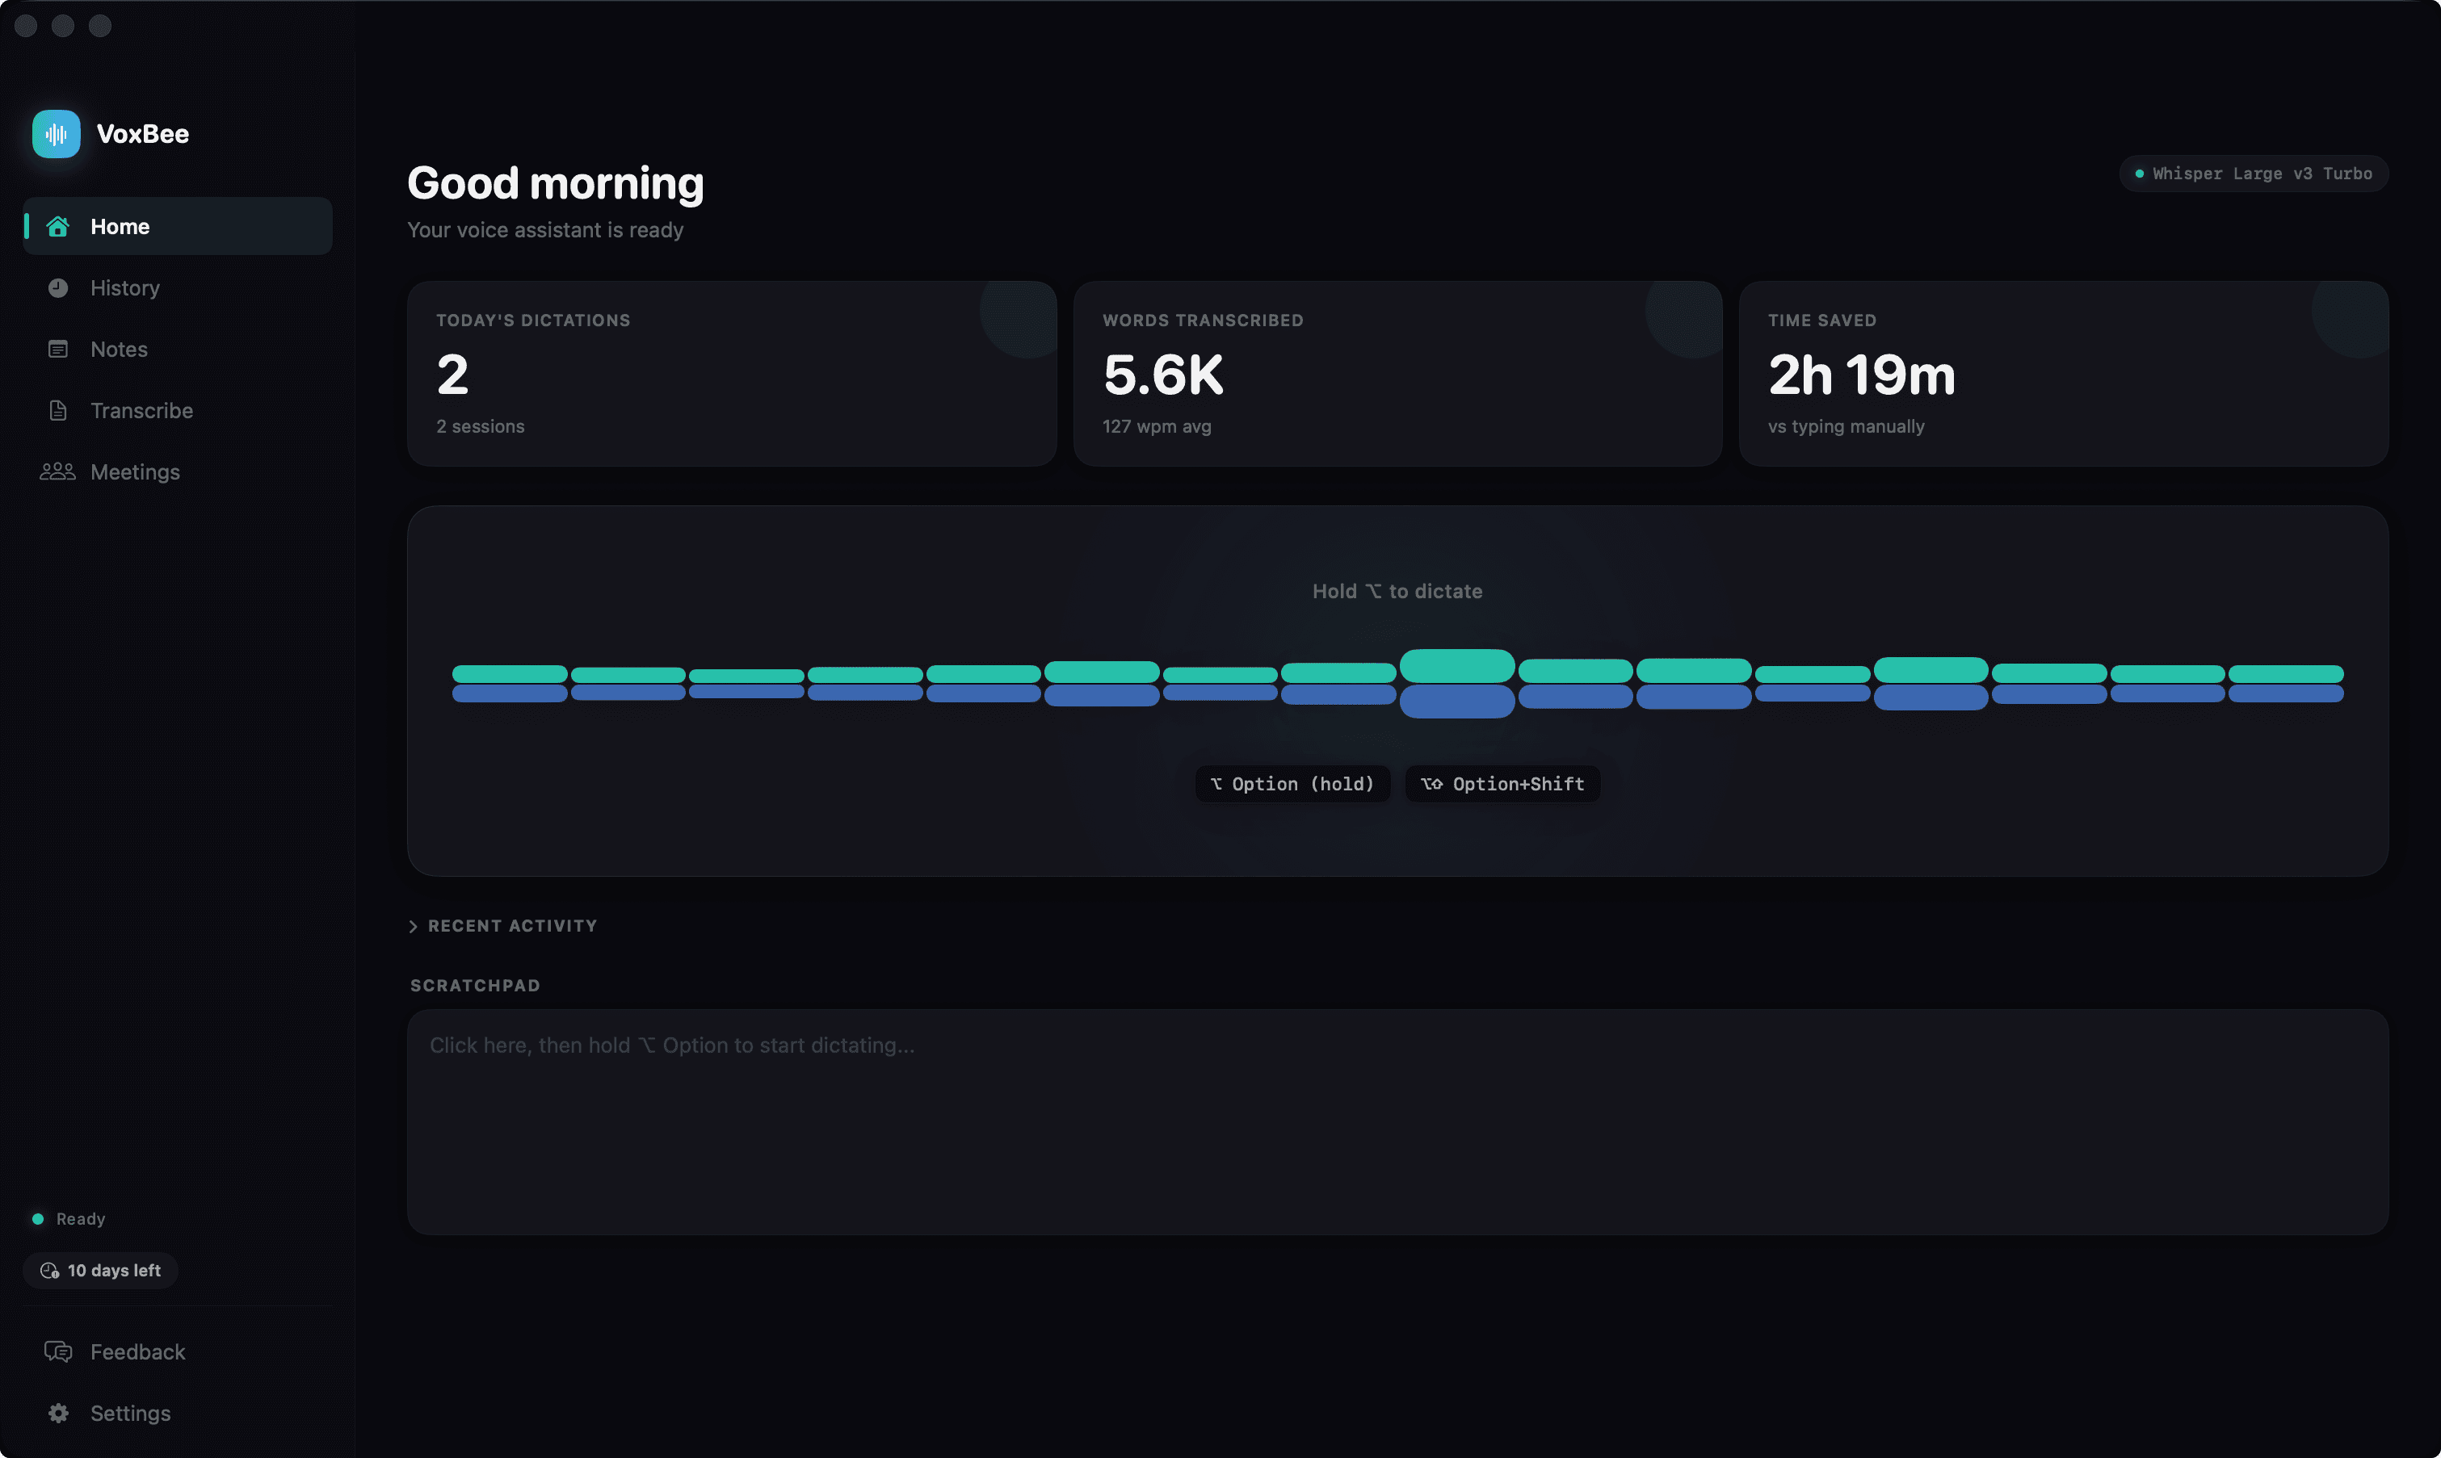Click the Ready status indicator dot
This screenshot has height=1458, width=2441.
pyautogui.click(x=37, y=1218)
